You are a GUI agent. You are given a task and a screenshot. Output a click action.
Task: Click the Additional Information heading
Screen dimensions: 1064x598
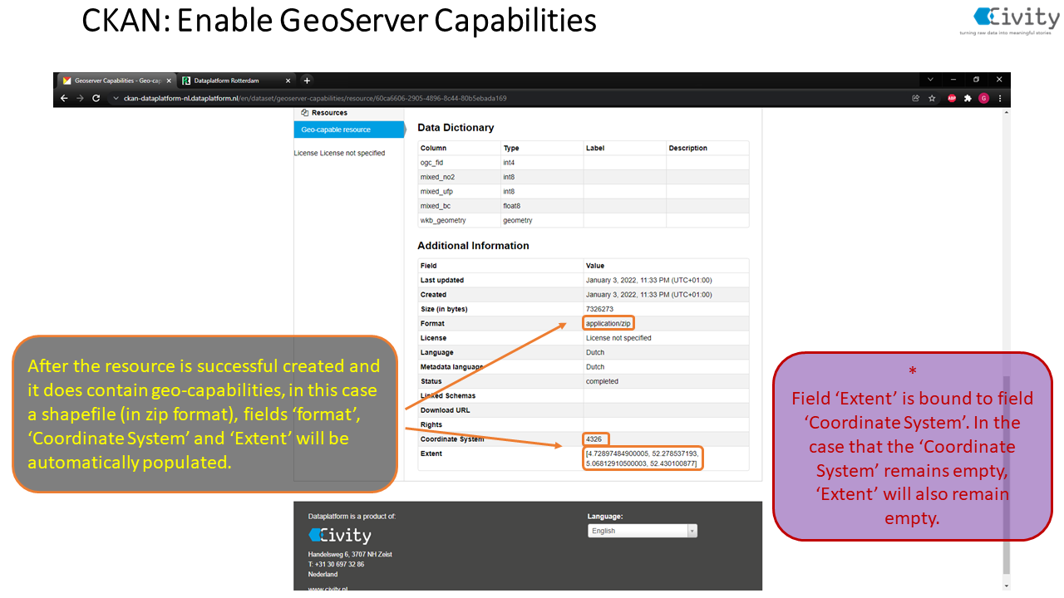(x=473, y=246)
